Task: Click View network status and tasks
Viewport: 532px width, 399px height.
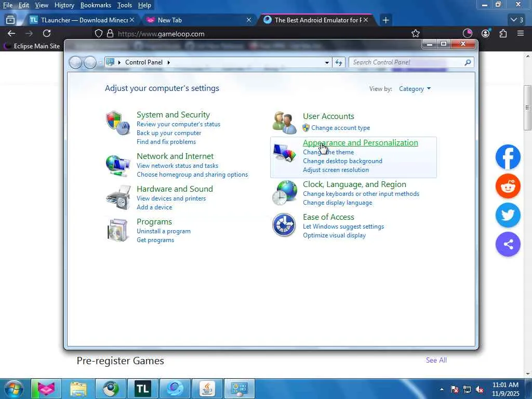Action: pyautogui.click(x=178, y=166)
